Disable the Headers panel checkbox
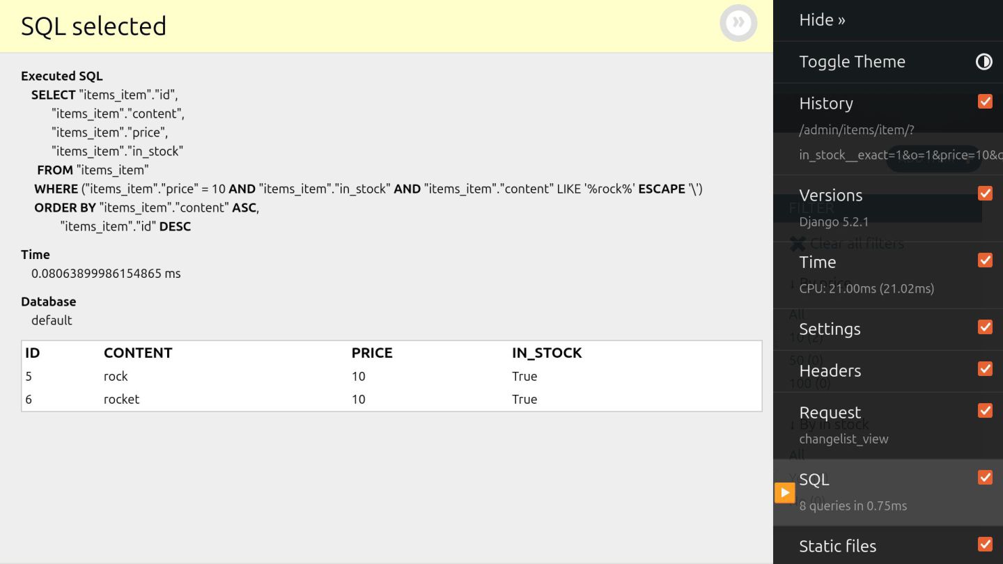1003x564 pixels. (x=985, y=369)
